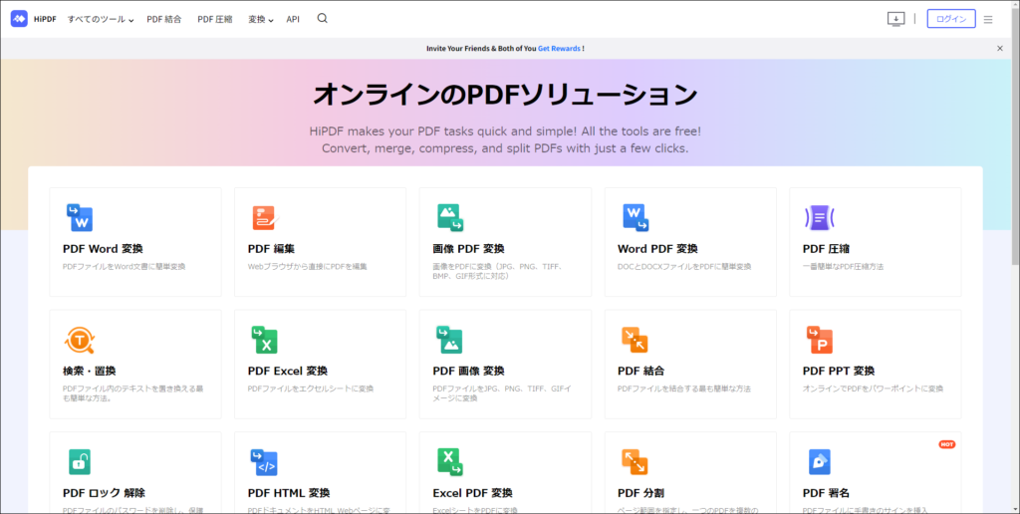Select the PDF Excel 変換 icon
This screenshot has width=1020, height=514.
(x=265, y=340)
